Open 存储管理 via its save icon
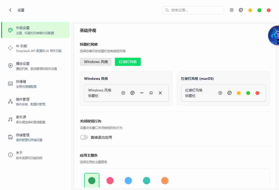Screen dimensions: 279x190 pos(10,137)
